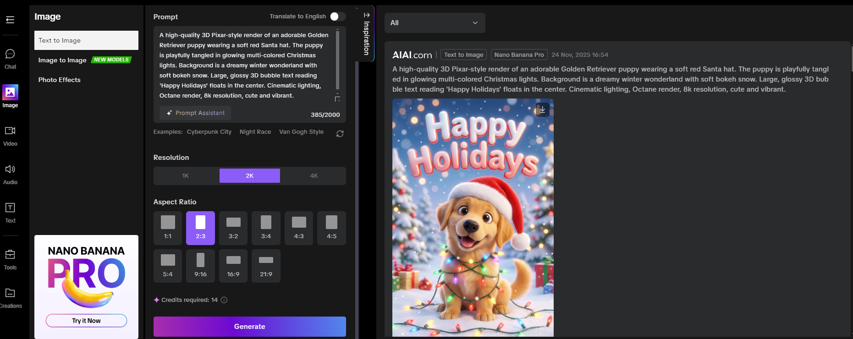Image resolution: width=853 pixels, height=339 pixels.
Task: Refresh the example prompts
Action: [x=340, y=133]
